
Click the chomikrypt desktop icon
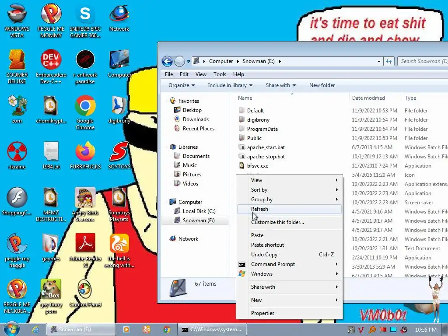pos(51,109)
